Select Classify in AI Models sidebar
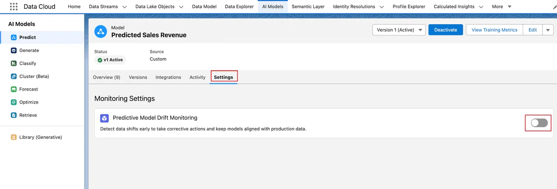557x189 pixels. pos(42,64)
